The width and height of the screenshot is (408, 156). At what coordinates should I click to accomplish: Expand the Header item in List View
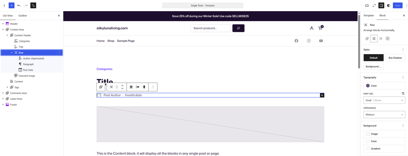[3, 24]
